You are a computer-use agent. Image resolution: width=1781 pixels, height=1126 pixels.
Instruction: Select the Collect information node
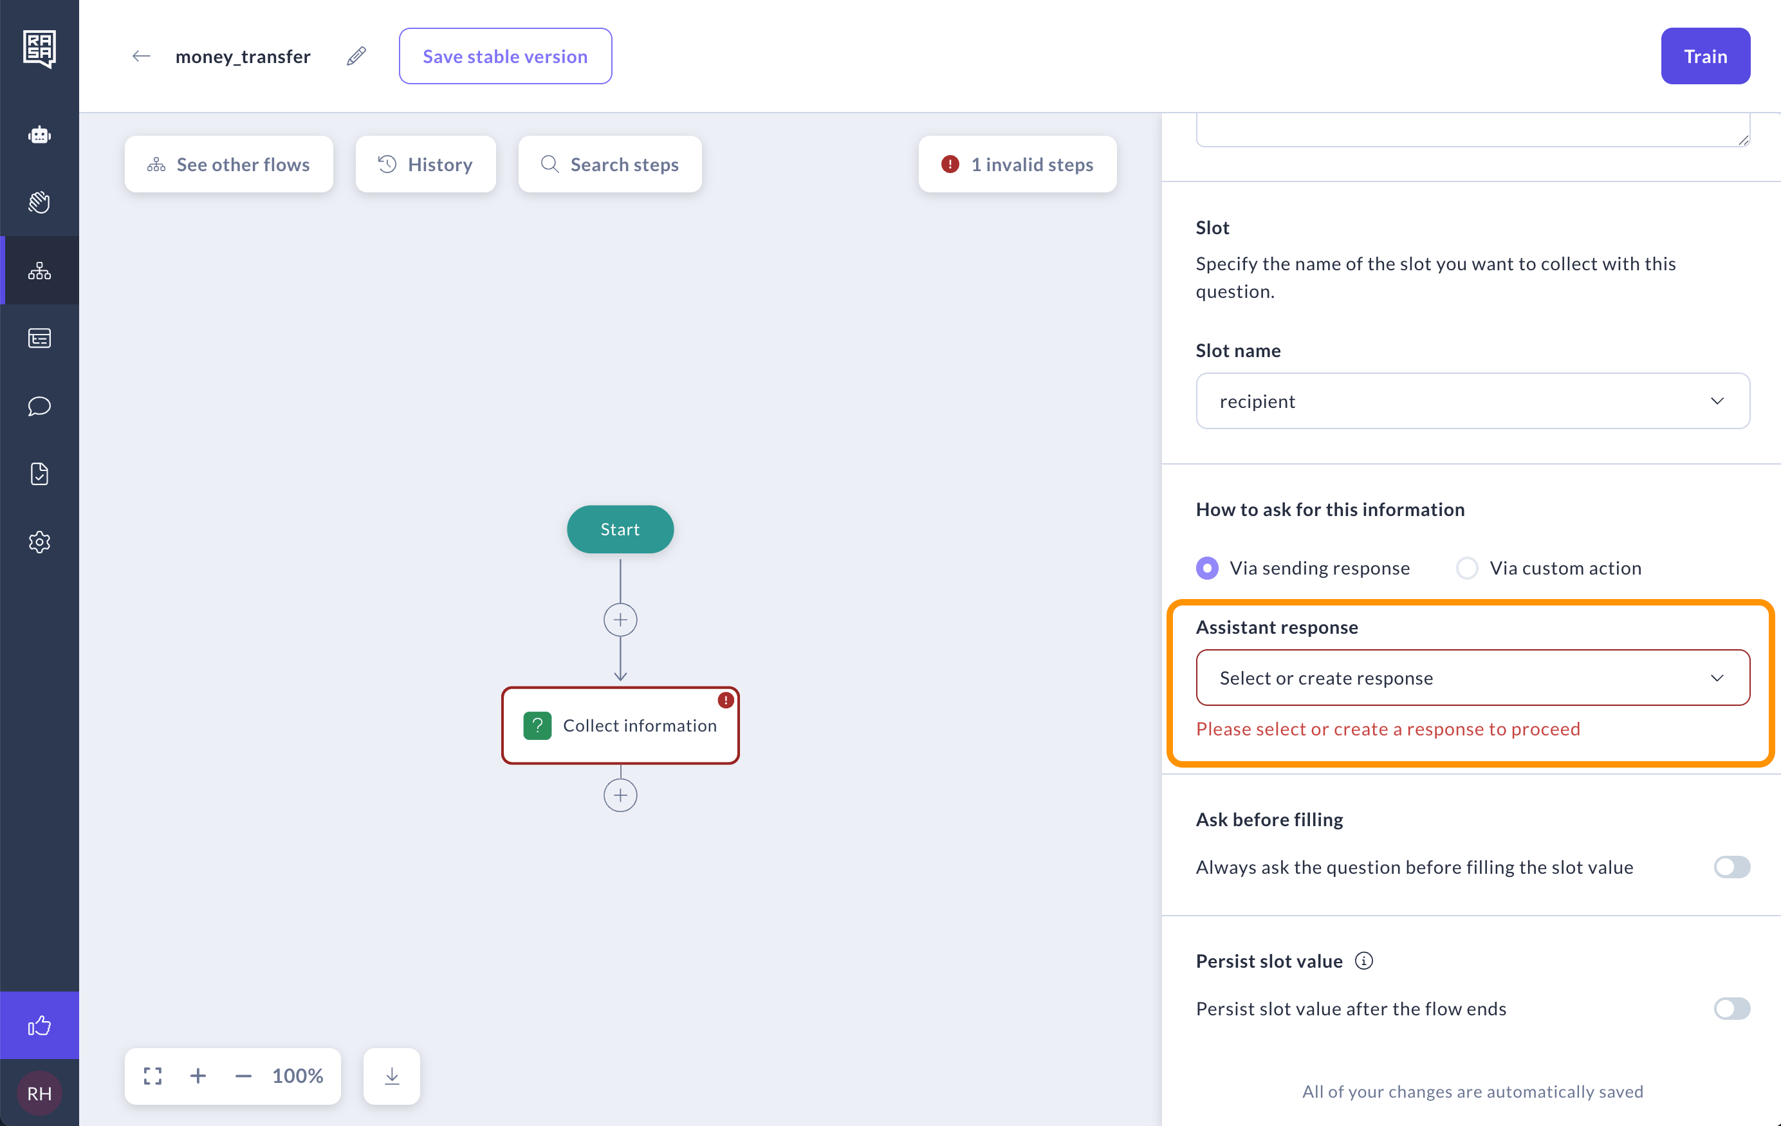[x=620, y=726]
